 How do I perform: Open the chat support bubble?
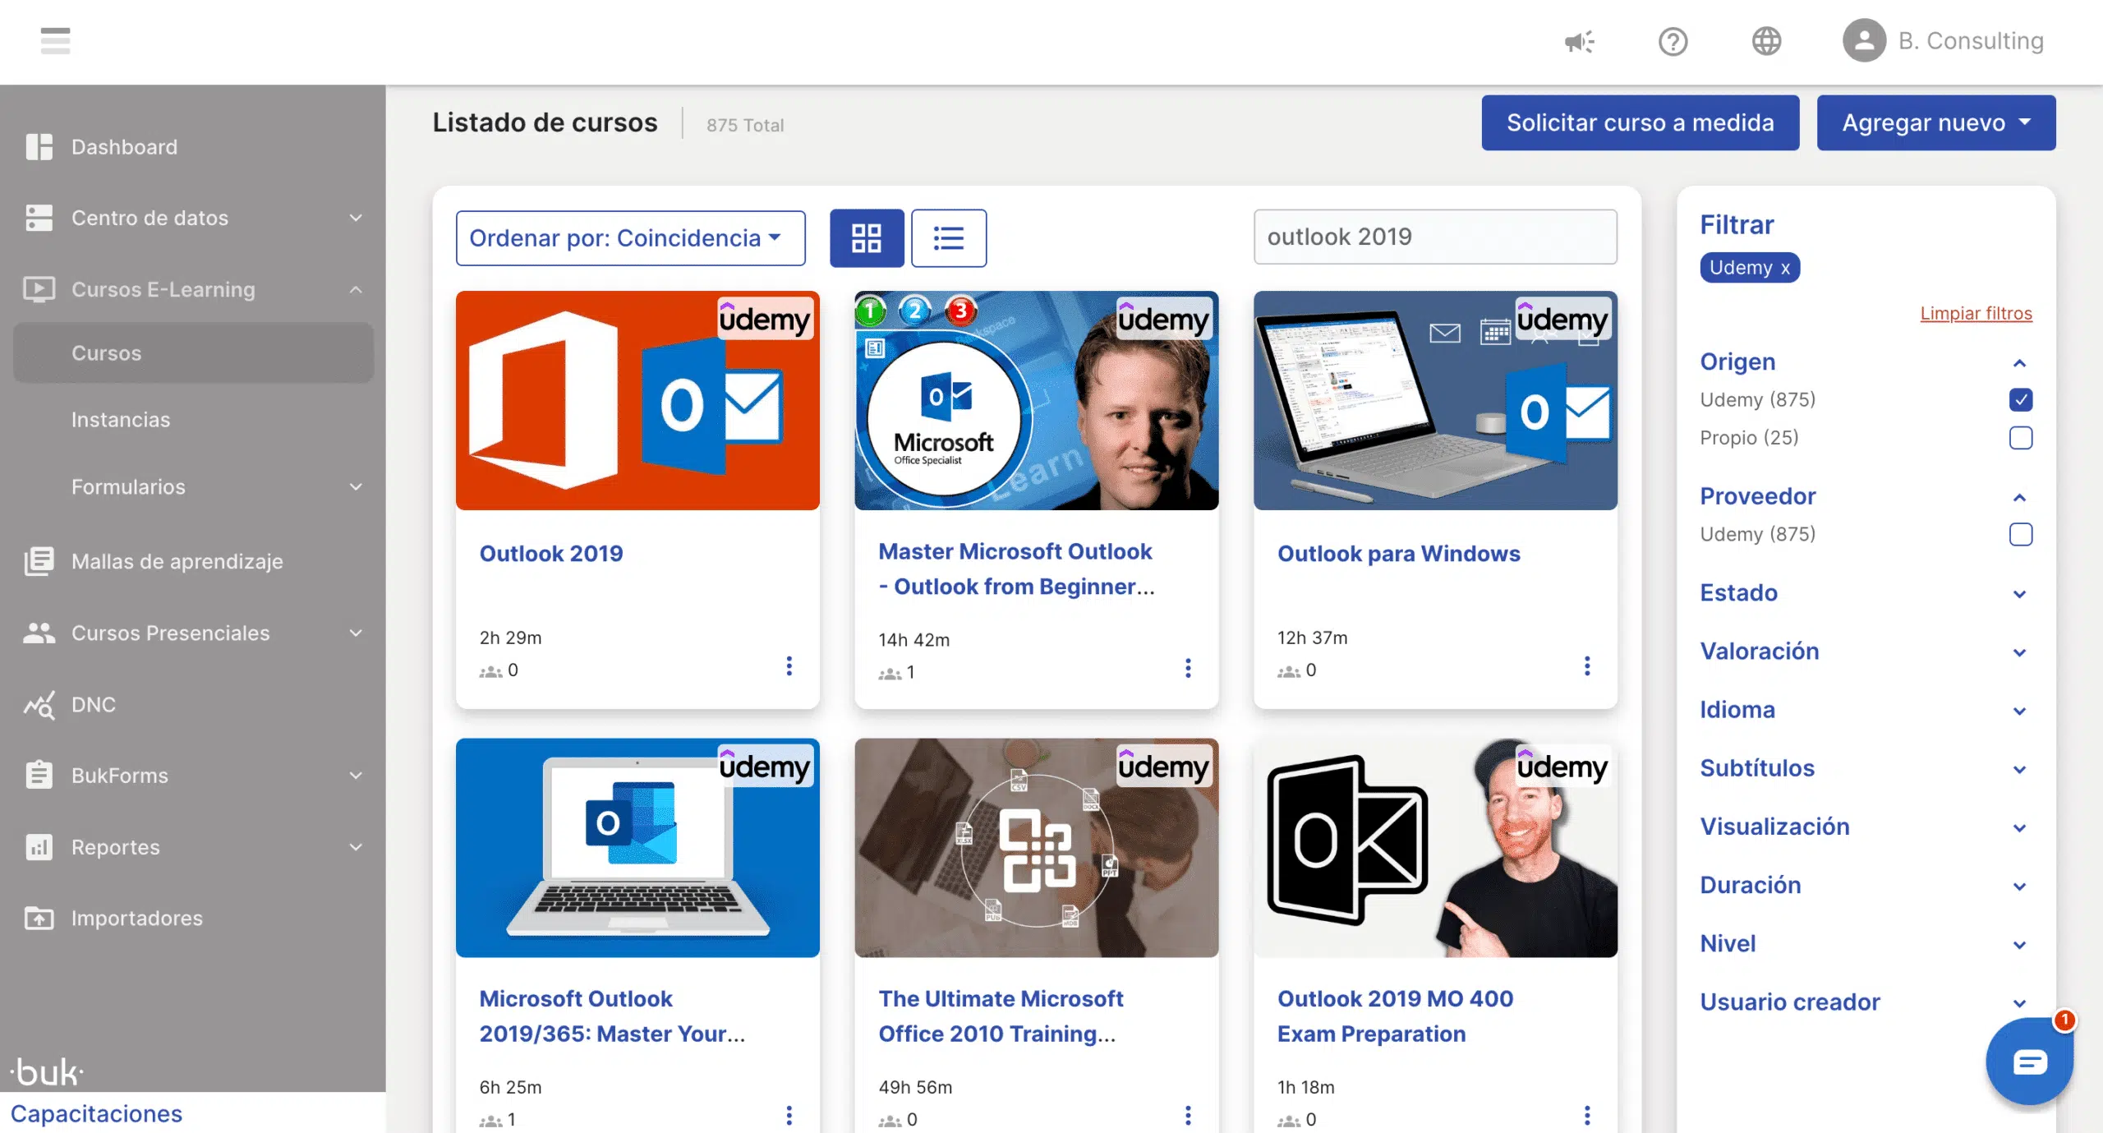(2029, 1062)
